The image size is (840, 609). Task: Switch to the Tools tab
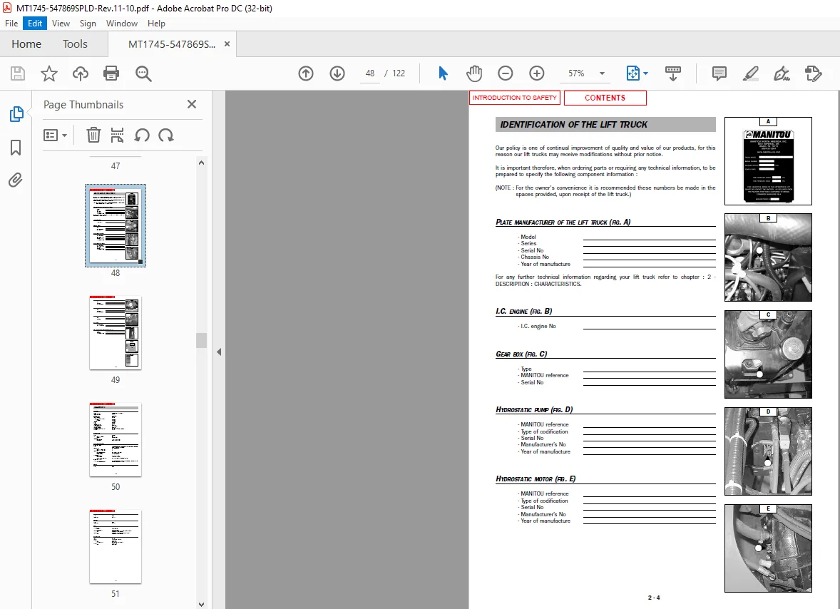pos(75,44)
